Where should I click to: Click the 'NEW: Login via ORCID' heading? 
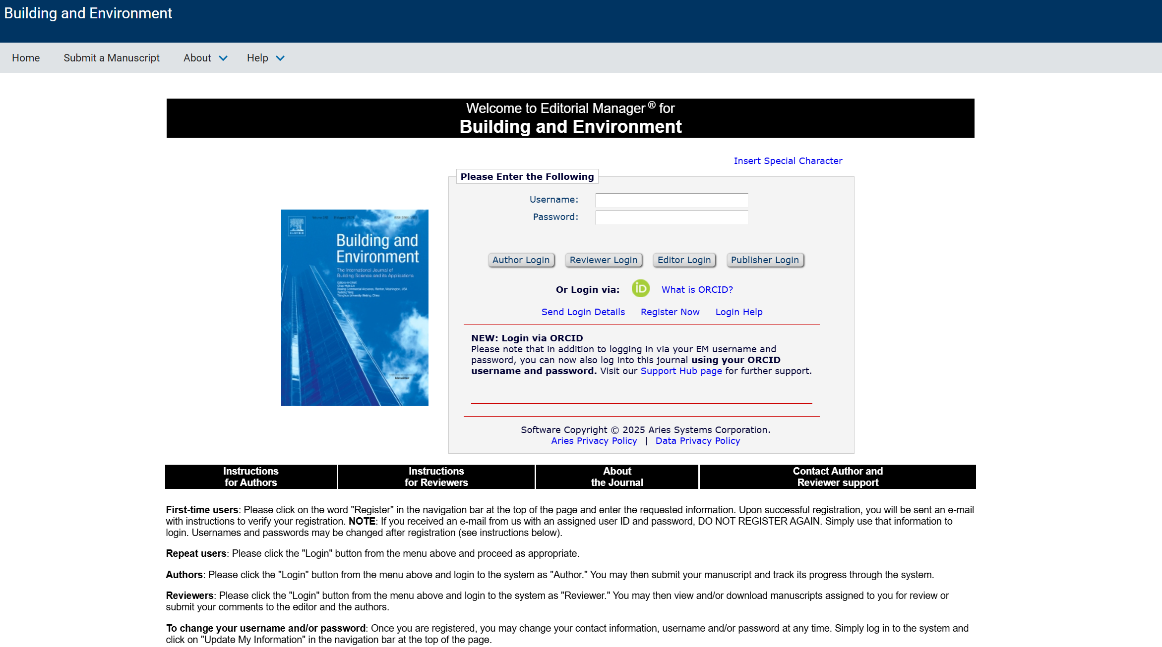(x=527, y=338)
